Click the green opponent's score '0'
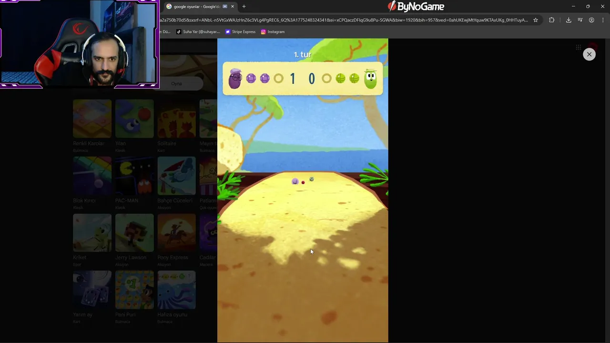This screenshot has height=343, width=610. 312,79
